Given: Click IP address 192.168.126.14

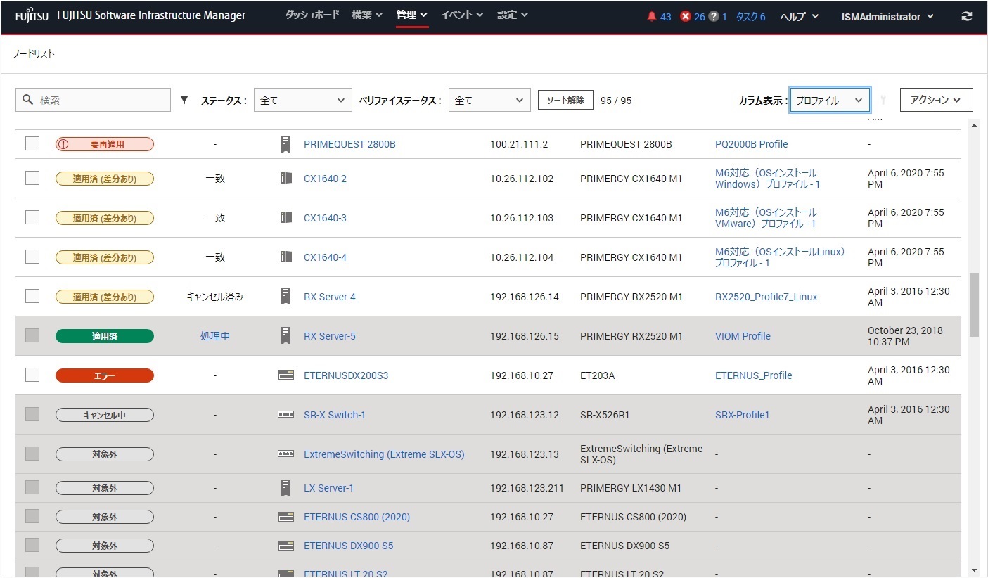Looking at the screenshot, I should [x=525, y=297].
